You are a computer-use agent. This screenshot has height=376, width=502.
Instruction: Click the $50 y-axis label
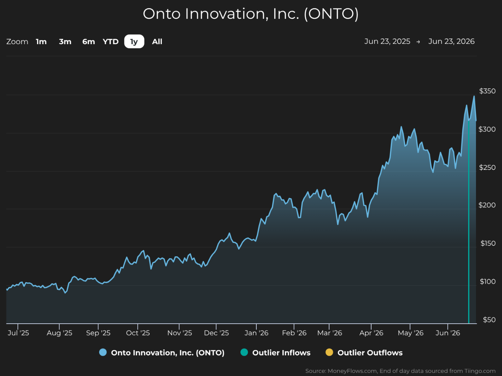[489, 320]
